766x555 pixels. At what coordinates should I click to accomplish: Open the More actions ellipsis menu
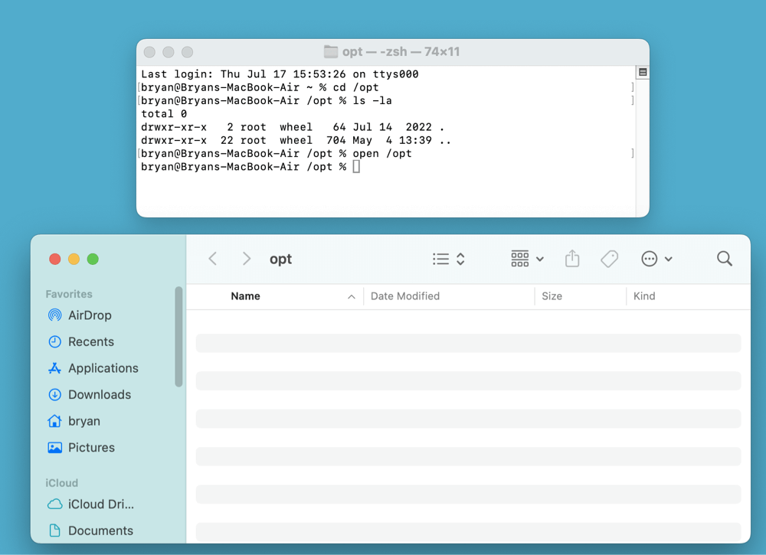click(656, 259)
